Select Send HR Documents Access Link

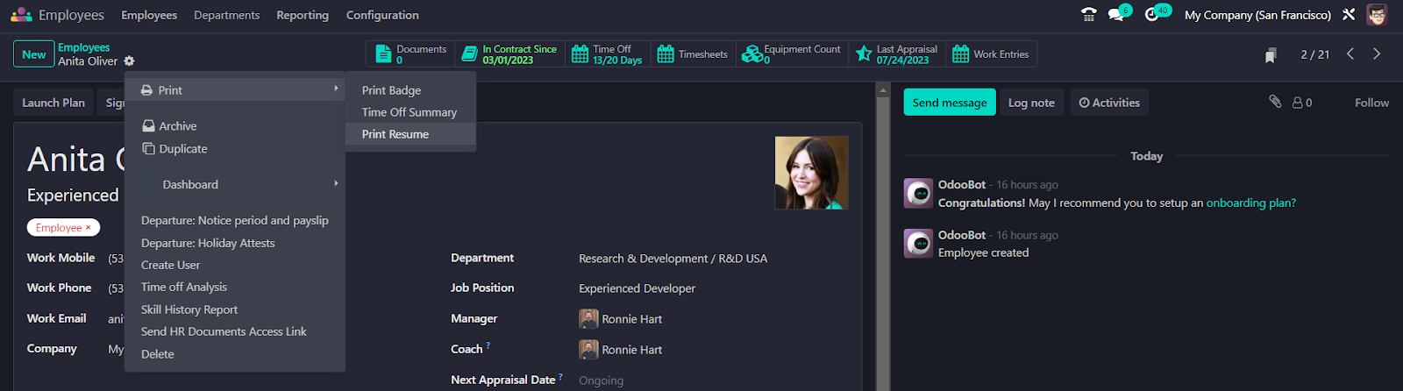pos(235,331)
